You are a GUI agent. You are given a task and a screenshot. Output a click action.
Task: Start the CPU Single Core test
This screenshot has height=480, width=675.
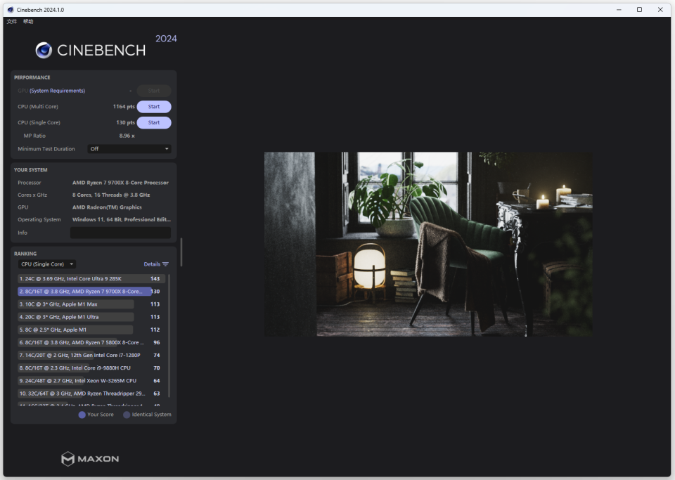click(x=154, y=122)
